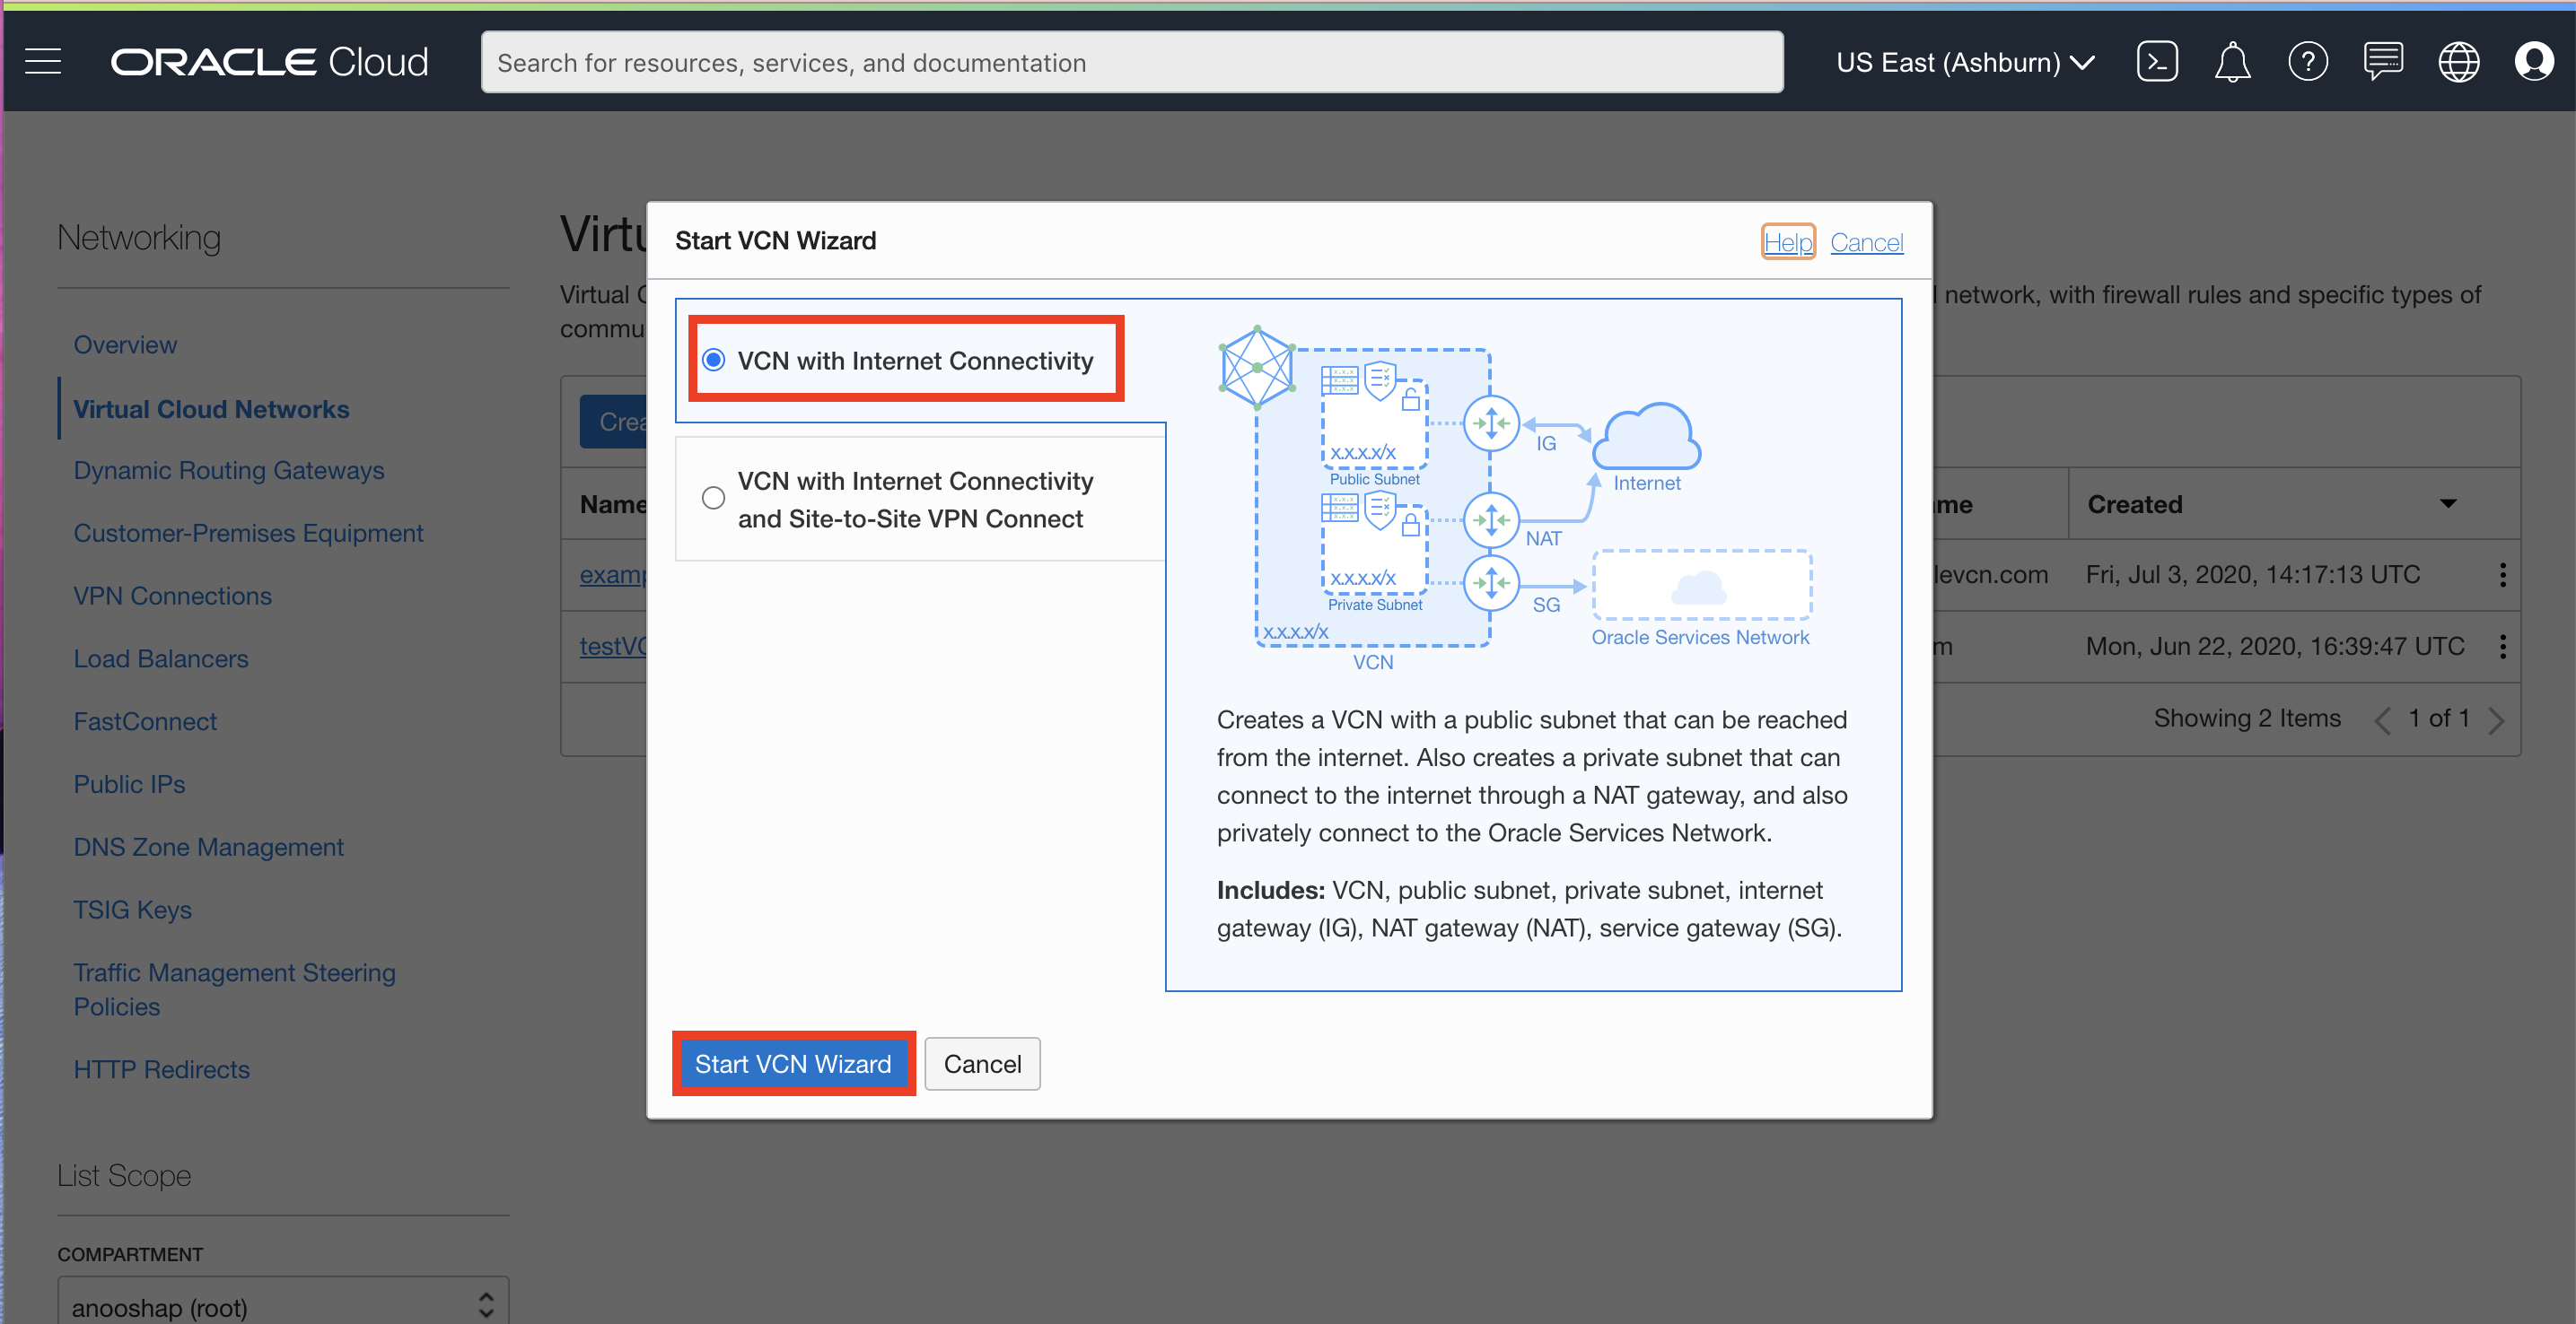Click the Help link in dialog header
Viewport: 2576px width, 1324px height.
point(1787,242)
